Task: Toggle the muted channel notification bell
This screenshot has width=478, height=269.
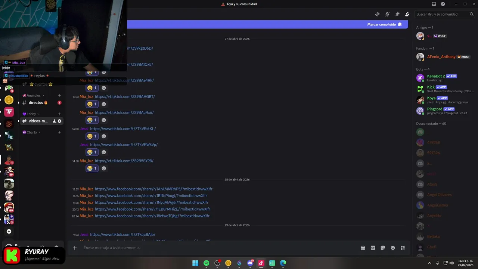Action: pyautogui.click(x=387, y=14)
